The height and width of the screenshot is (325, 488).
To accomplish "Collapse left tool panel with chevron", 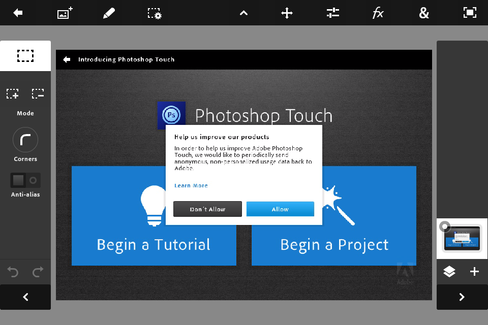I will click(25, 297).
